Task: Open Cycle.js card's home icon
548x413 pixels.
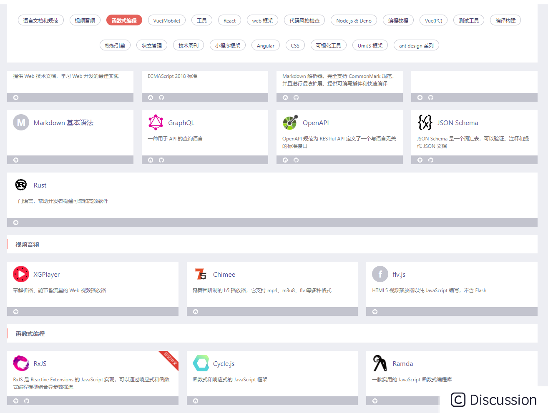Action: point(196,401)
